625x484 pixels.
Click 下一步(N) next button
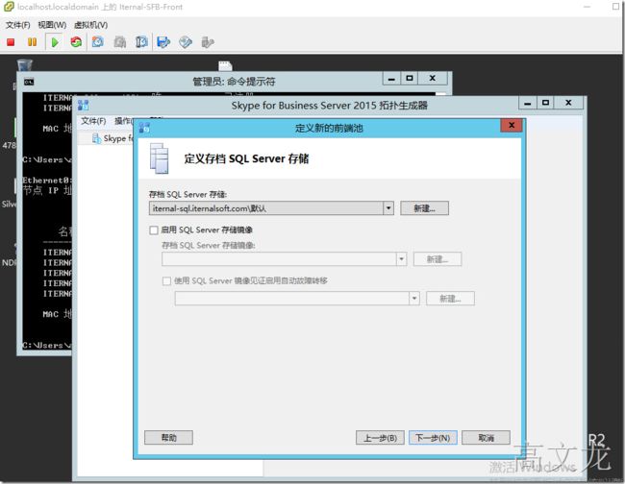point(433,438)
